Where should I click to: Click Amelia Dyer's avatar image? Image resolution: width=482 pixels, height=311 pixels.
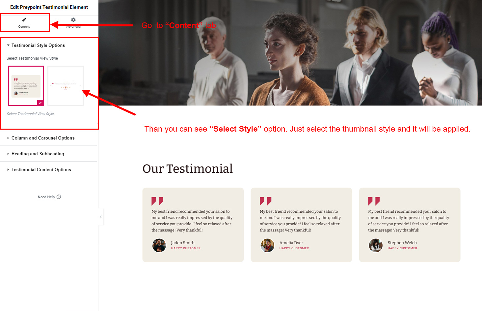(x=267, y=245)
